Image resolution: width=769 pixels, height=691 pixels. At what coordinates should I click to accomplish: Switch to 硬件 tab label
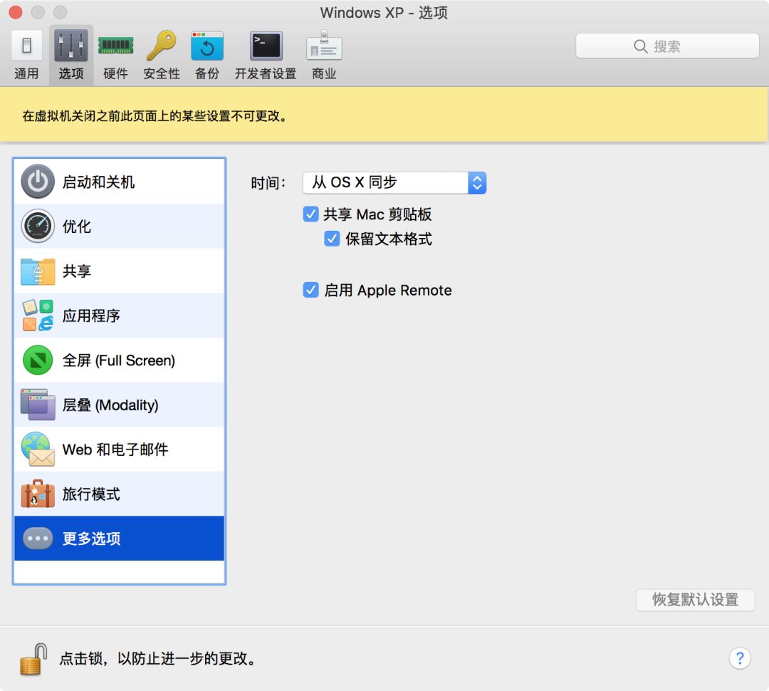coord(116,73)
